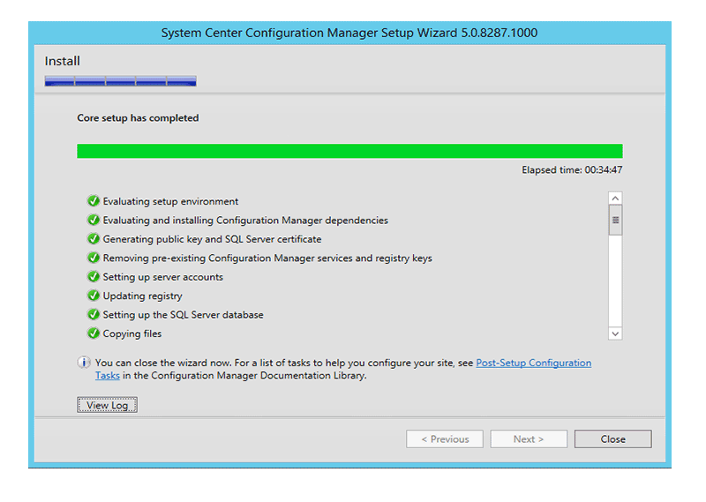Viewport: 706px width, 502px height.
Task: Click the window title 'System Center Configuration Manager Setup Wizard'
Action: [x=349, y=33]
